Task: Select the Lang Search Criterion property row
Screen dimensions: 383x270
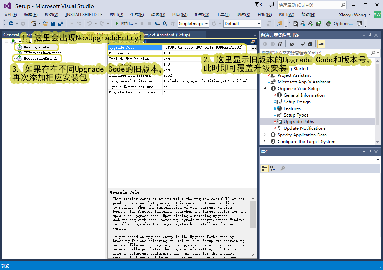Action: pos(182,81)
